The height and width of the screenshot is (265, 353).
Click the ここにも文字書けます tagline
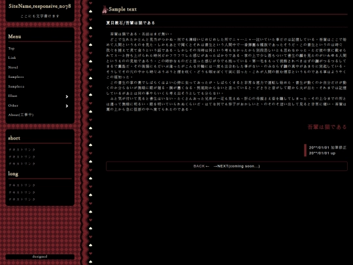40,16
